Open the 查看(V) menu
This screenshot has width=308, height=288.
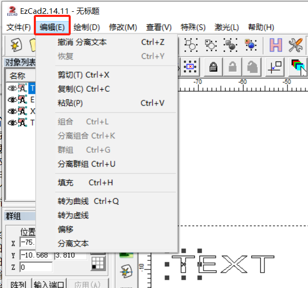click(159, 27)
